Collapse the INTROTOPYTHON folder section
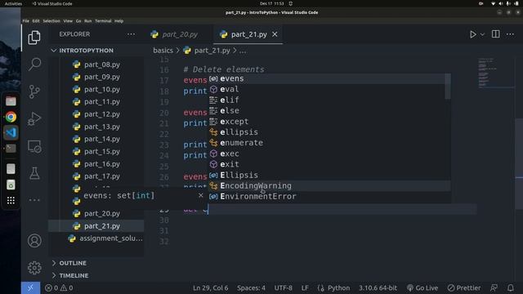The image size is (523, 294). (96, 51)
